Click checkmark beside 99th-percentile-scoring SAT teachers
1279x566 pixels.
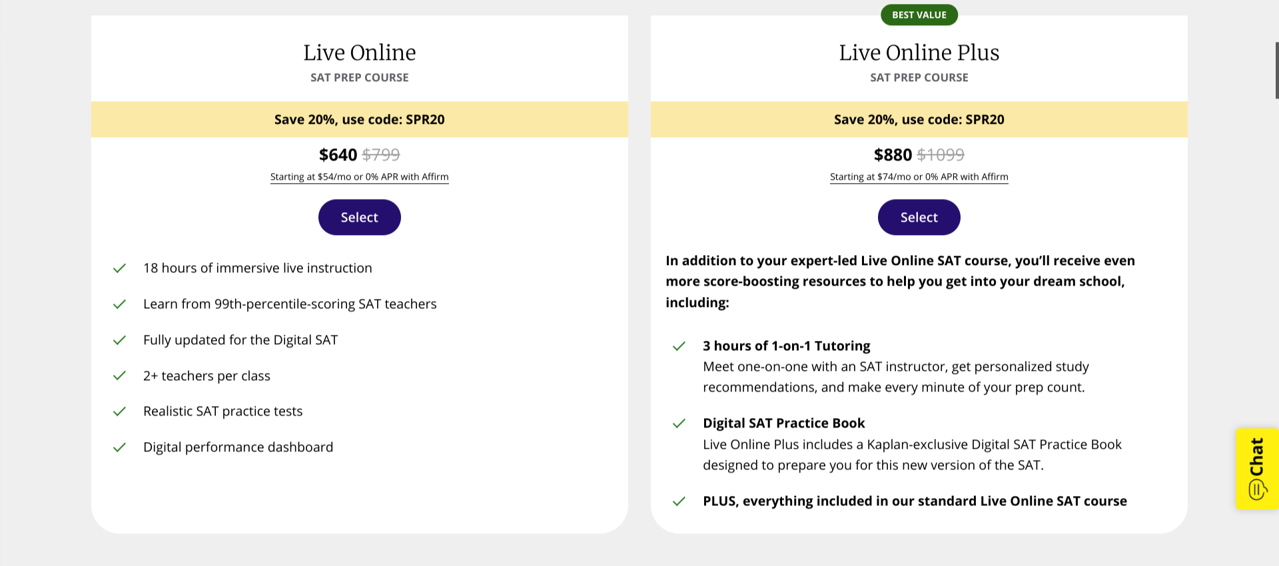click(119, 304)
